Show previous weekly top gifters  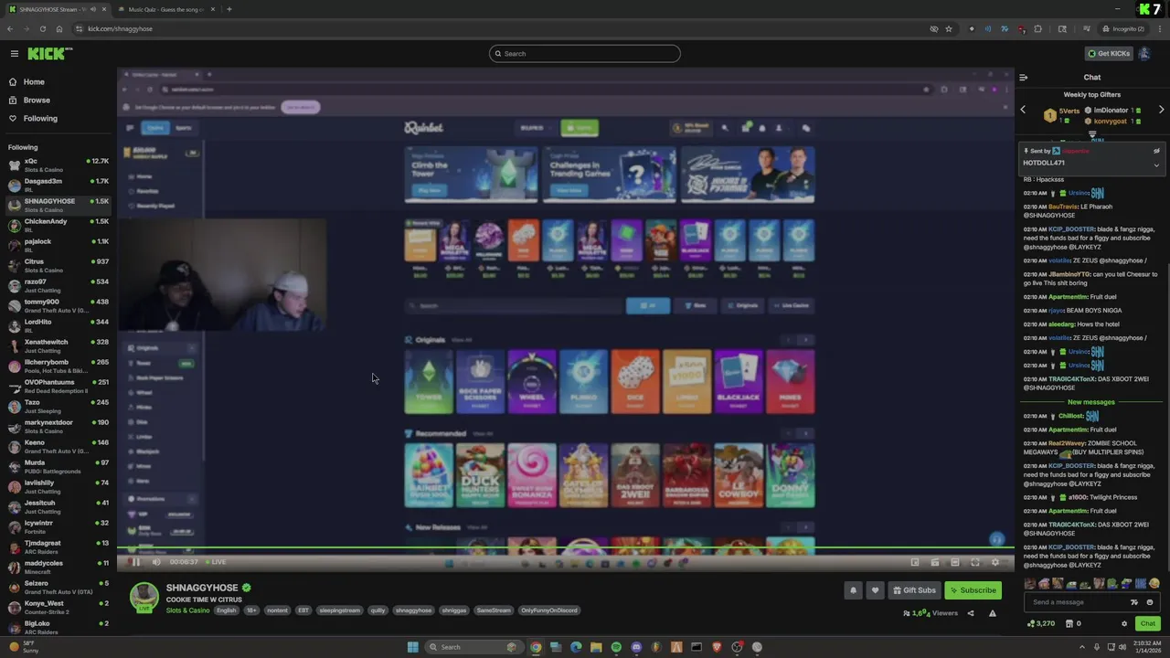click(1023, 111)
